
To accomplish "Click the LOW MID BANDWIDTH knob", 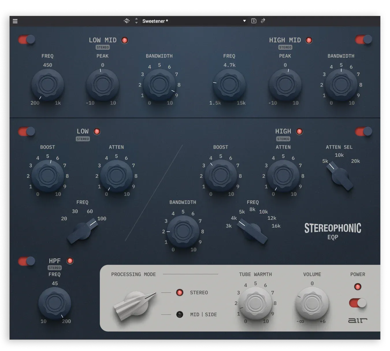I will coord(159,85).
